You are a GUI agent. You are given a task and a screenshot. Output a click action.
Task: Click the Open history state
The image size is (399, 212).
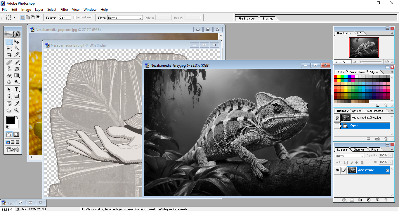click(354, 126)
